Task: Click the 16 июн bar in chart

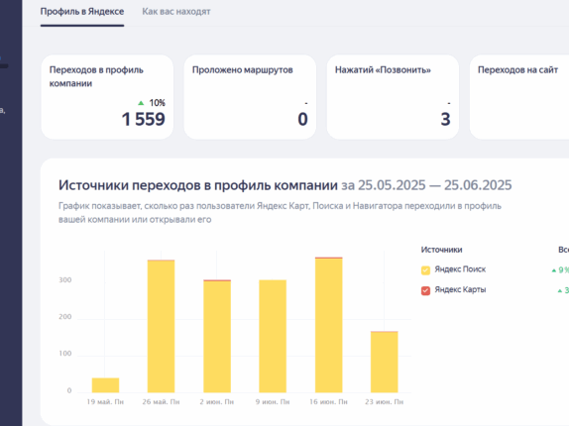Action: 328,325
